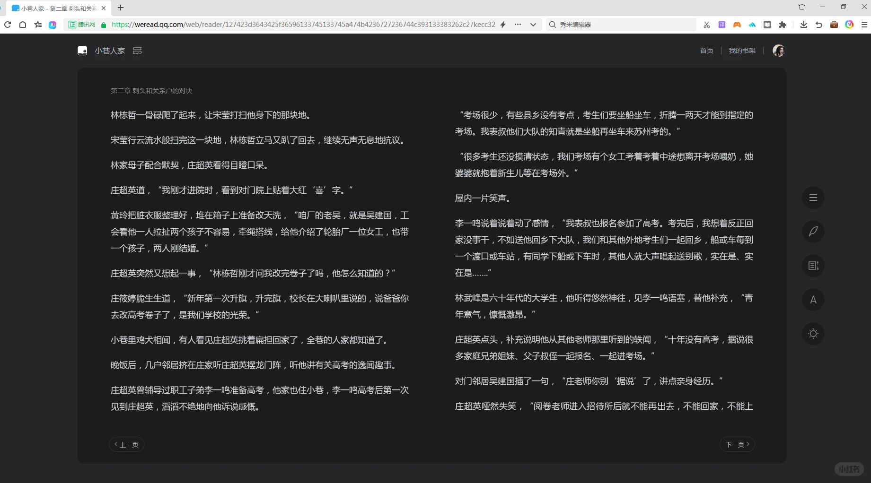This screenshot has width=871, height=483.
Task: Click the teal wave extension icon
Action: click(x=752, y=25)
